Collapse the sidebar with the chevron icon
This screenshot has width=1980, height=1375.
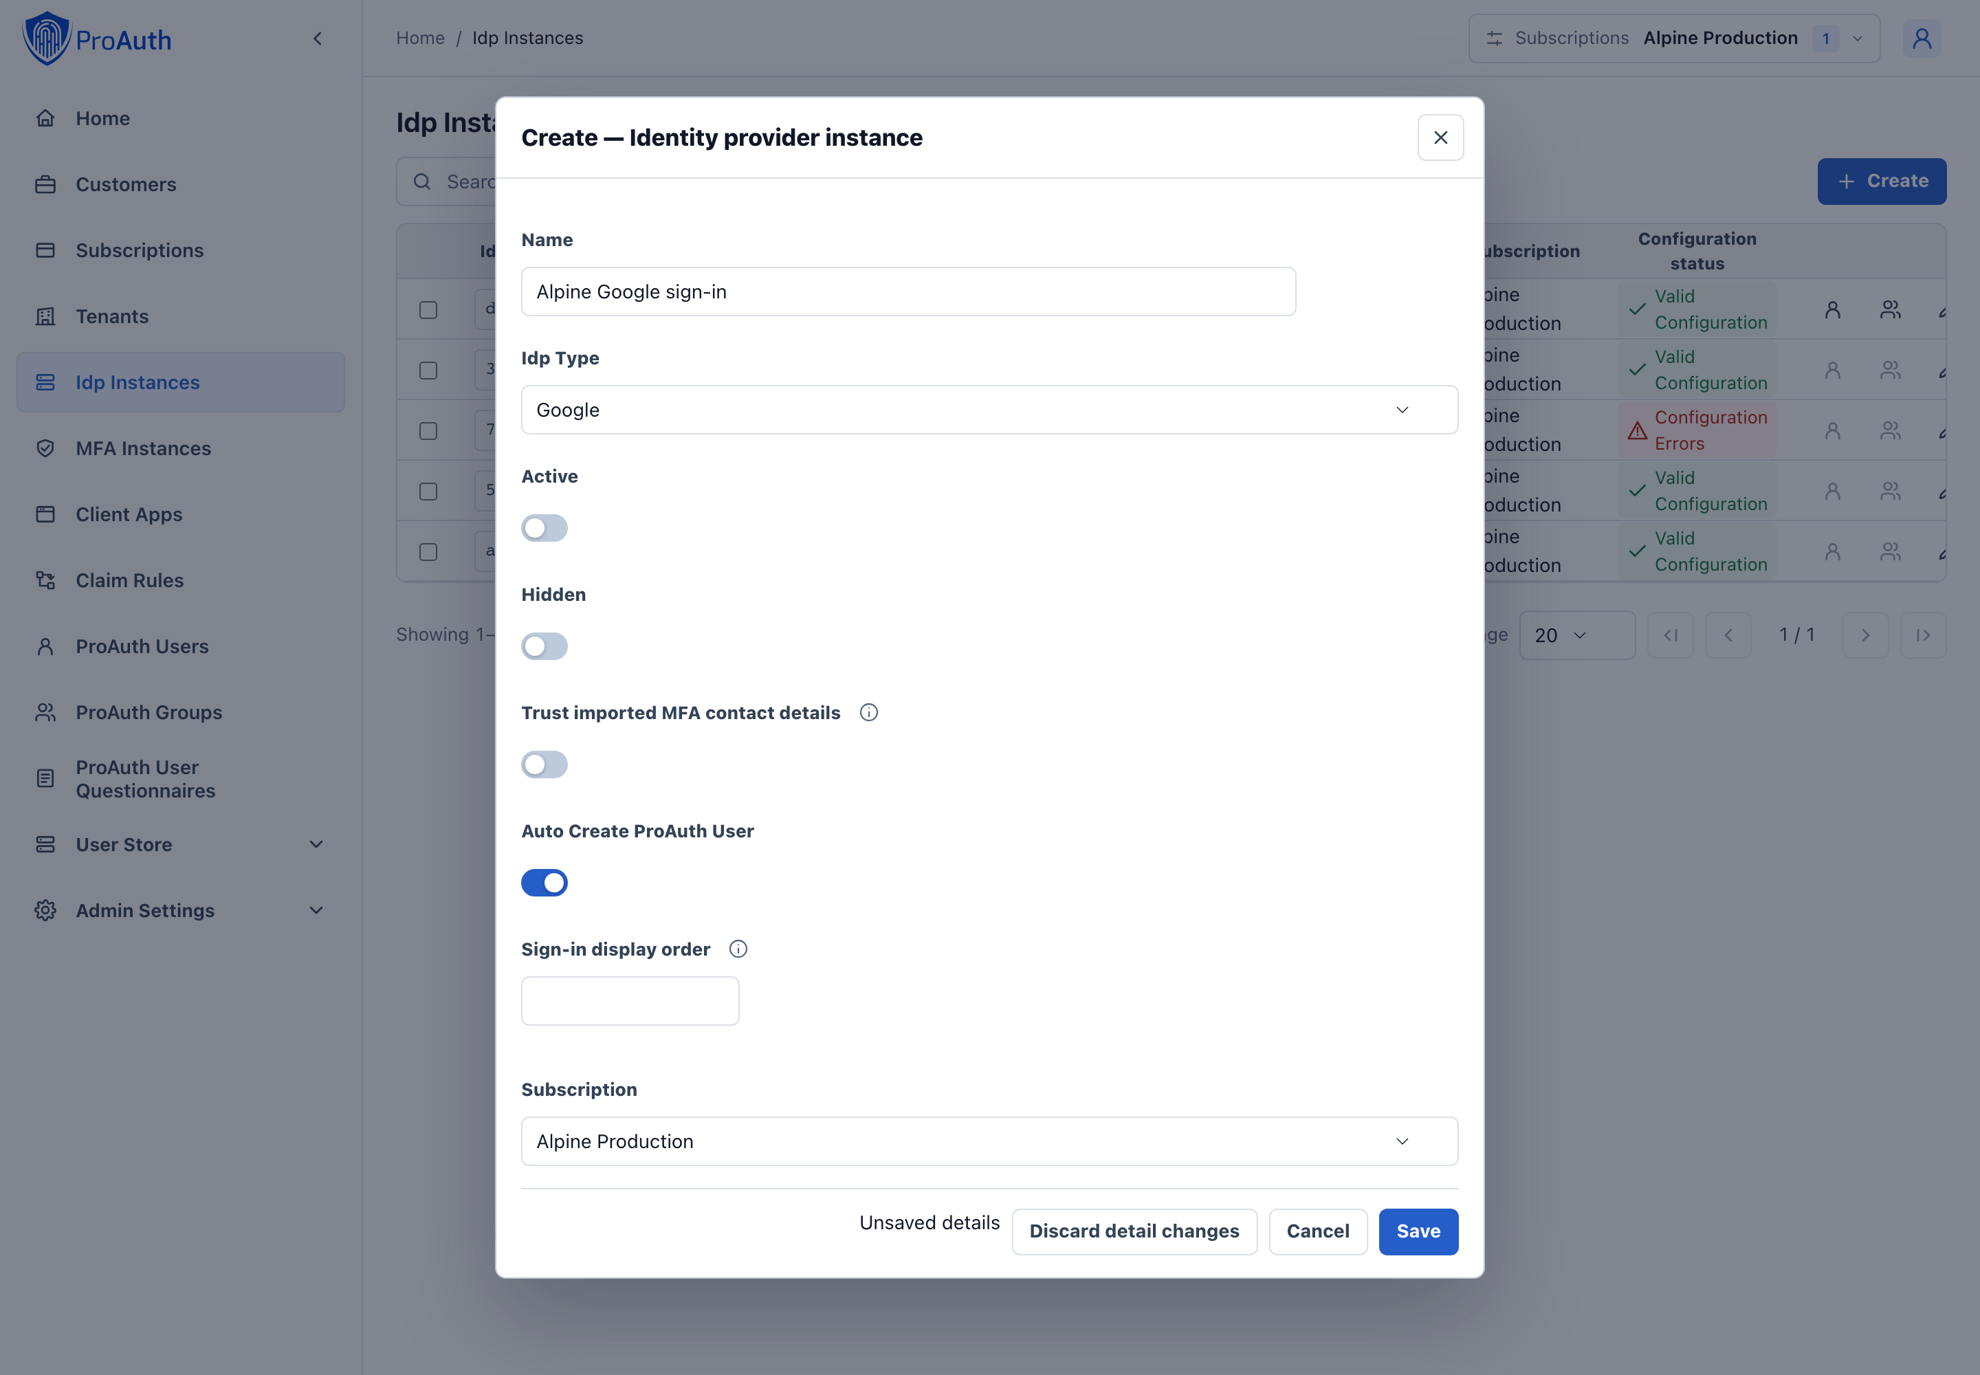pos(317,38)
